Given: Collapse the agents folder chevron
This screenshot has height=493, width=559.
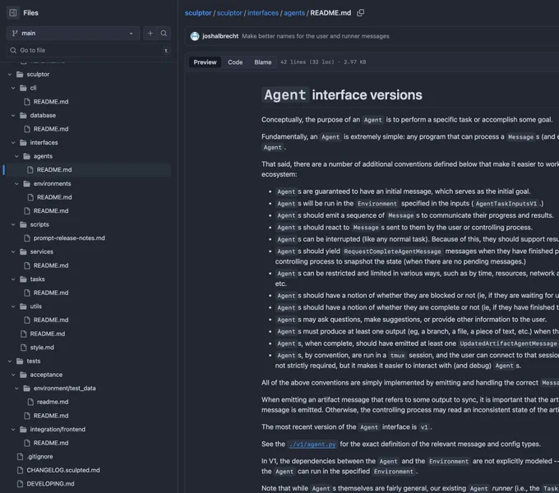Looking at the screenshot, I should point(16,156).
